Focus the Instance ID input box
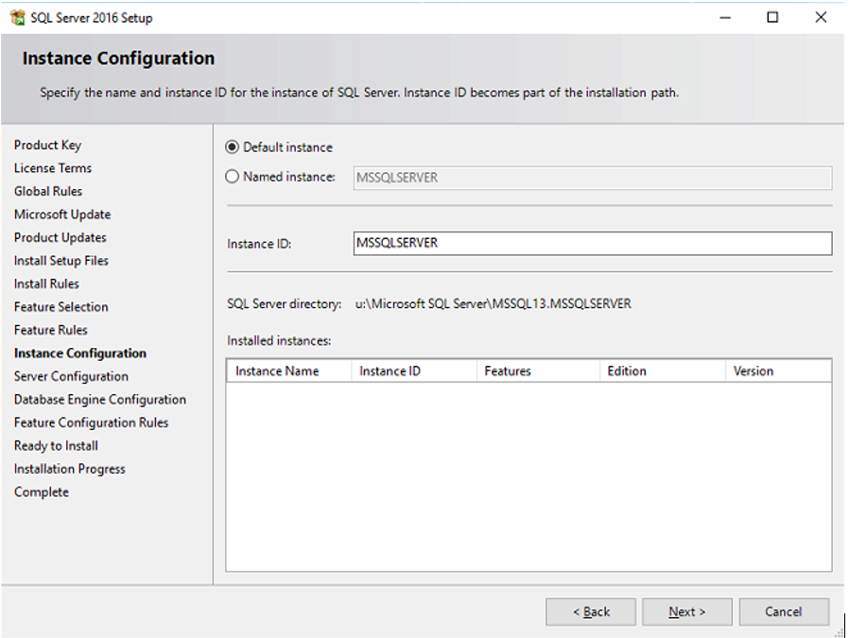Image resolution: width=849 pixels, height=638 pixels. pos(593,243)
